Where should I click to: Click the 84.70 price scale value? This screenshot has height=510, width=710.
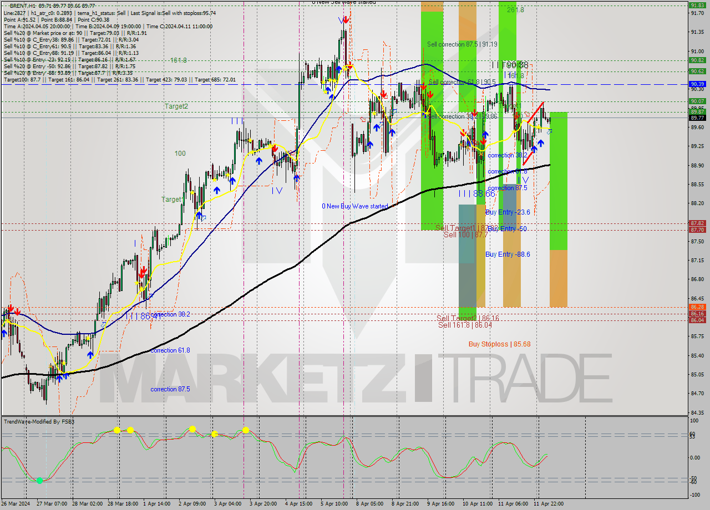click(697, 394)
